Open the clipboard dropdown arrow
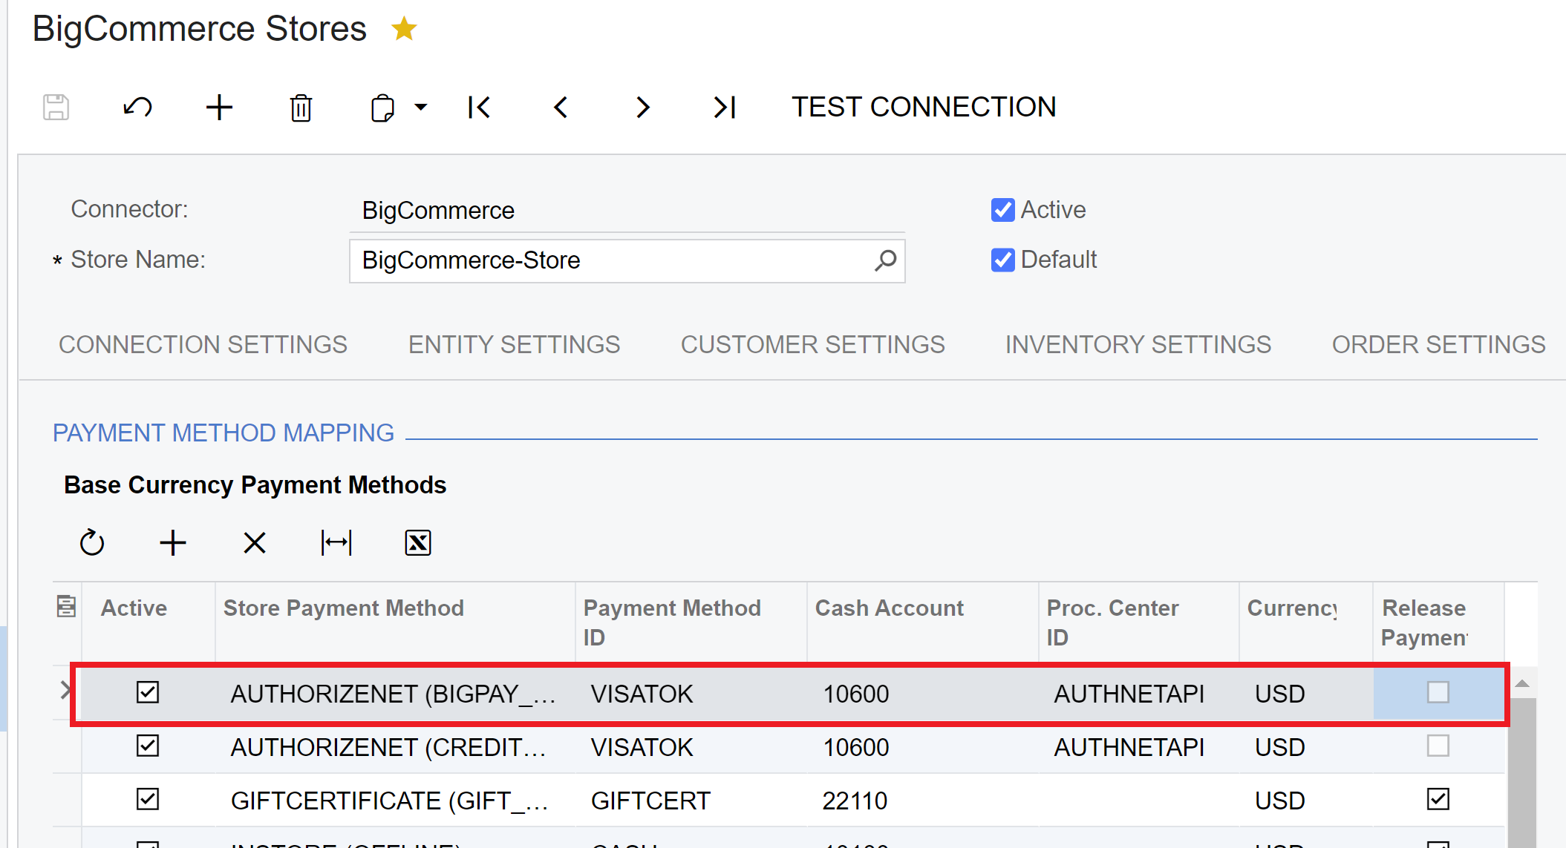1566x848 pixels. [x=421, y=108]
